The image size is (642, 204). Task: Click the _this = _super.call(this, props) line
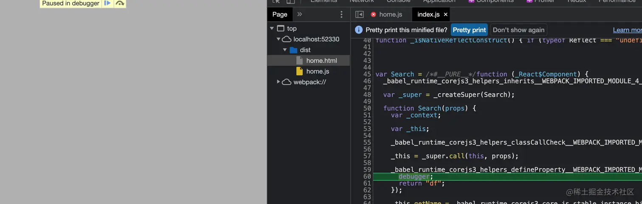coord(455,156)
